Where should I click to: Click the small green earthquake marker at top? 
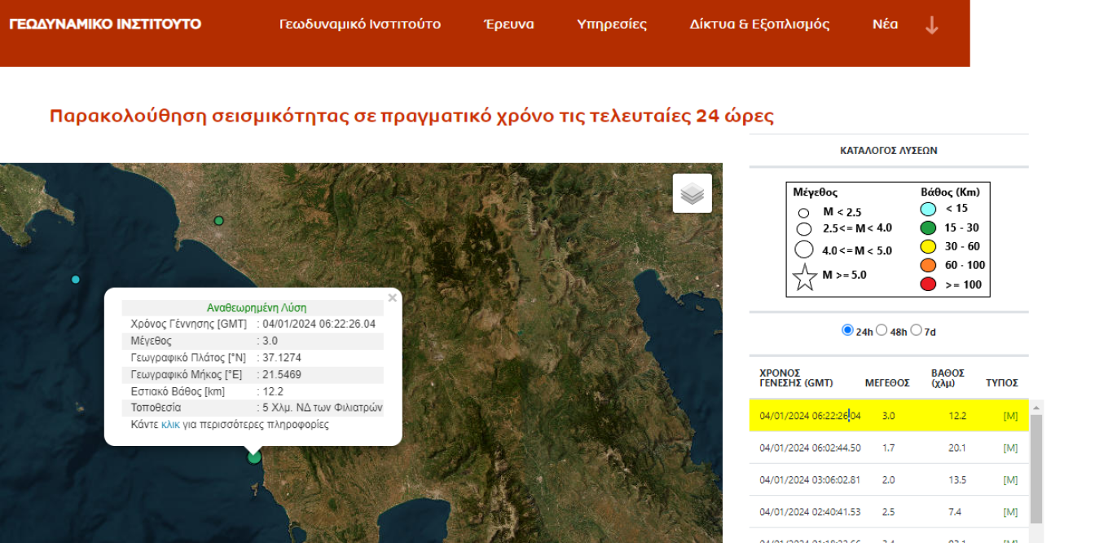(x=218, y=220)
